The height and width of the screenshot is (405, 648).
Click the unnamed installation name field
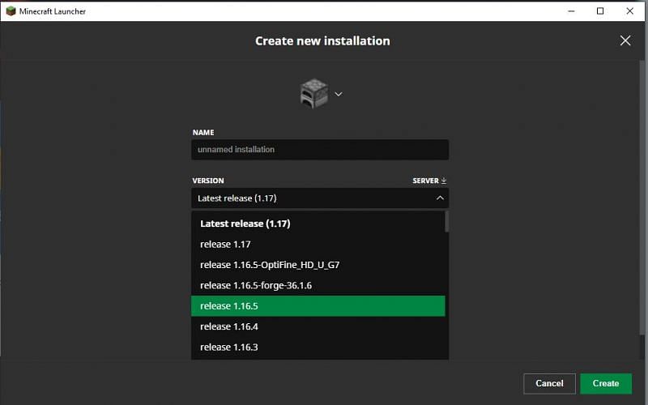pos(320,150)
